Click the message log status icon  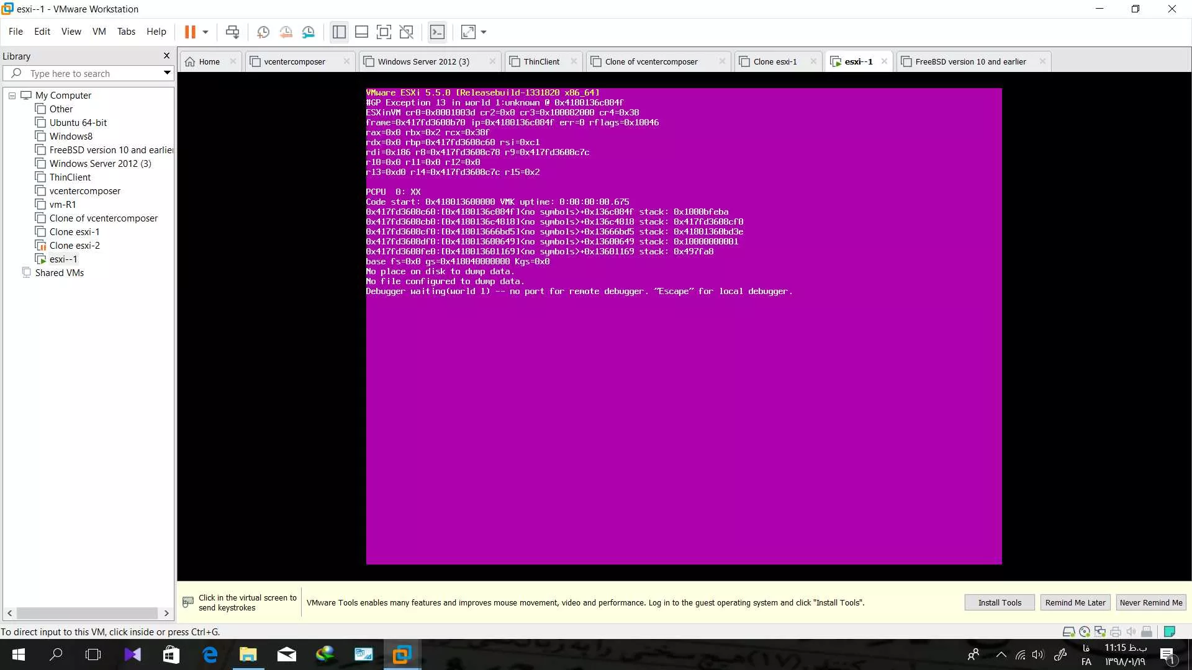click(x=1170, y=632)
